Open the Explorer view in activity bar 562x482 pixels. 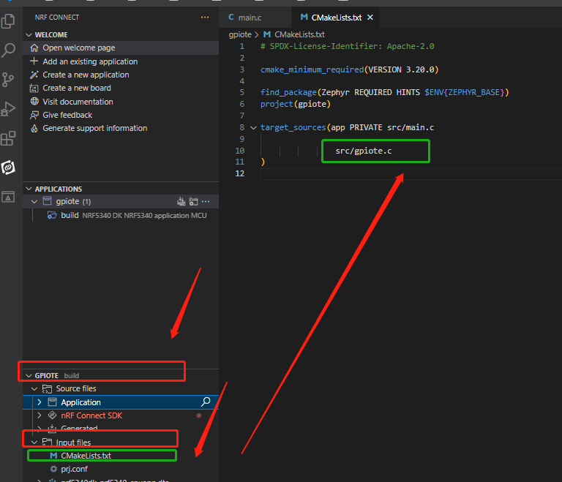8,20
